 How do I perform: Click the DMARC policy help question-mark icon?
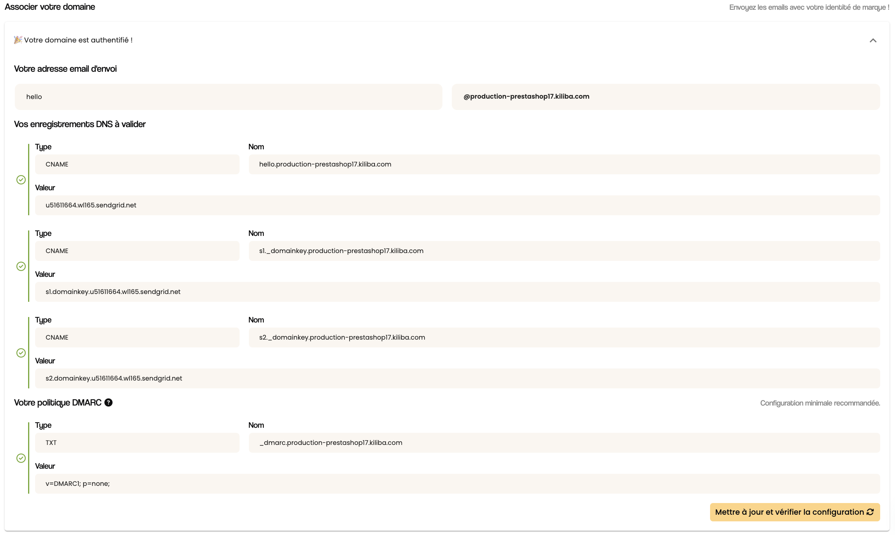pos(108,403)
